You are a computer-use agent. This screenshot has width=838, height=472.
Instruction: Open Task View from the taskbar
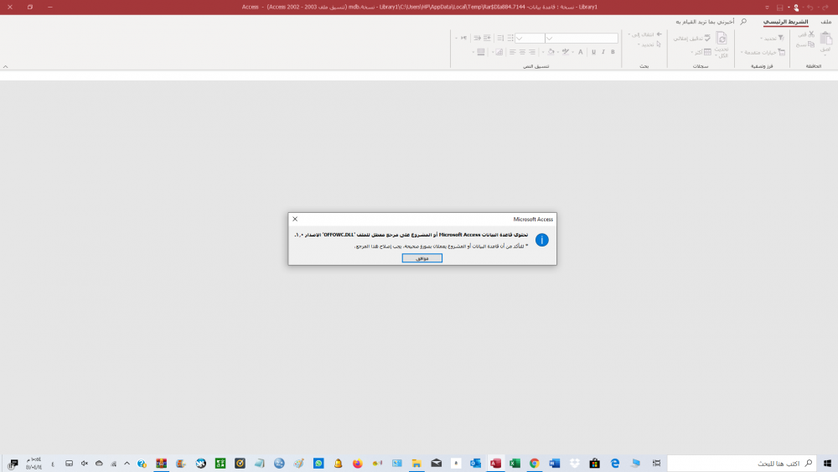point(656,464)
